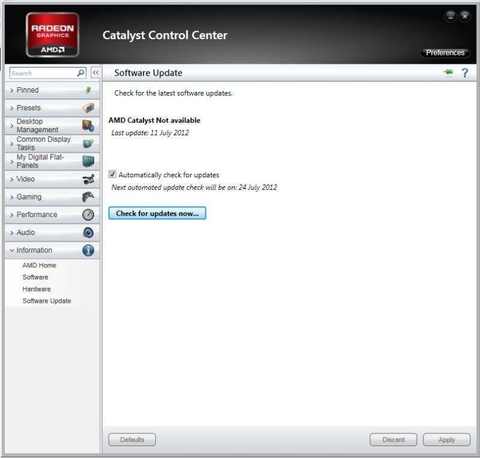Click the Performance gauge icon
480x458 pixels.
(x=88, y=215)
